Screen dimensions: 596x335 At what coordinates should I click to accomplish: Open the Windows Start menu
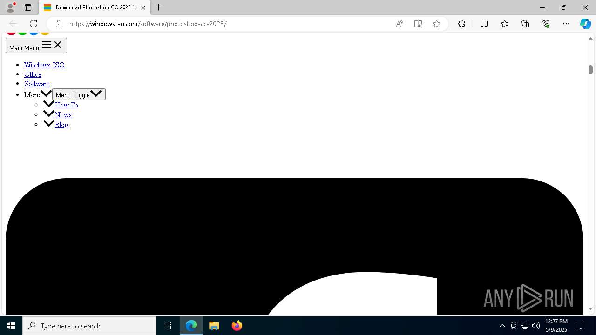(x=11, y=326)
